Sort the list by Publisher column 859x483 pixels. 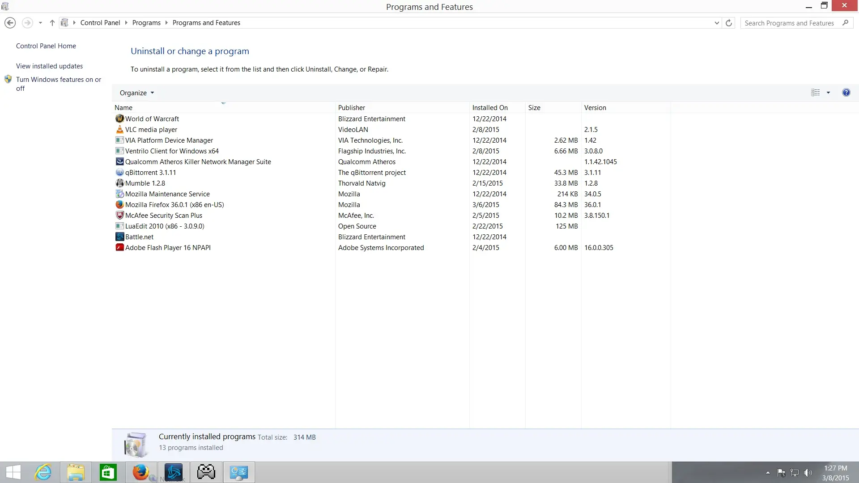pos(352,108)
